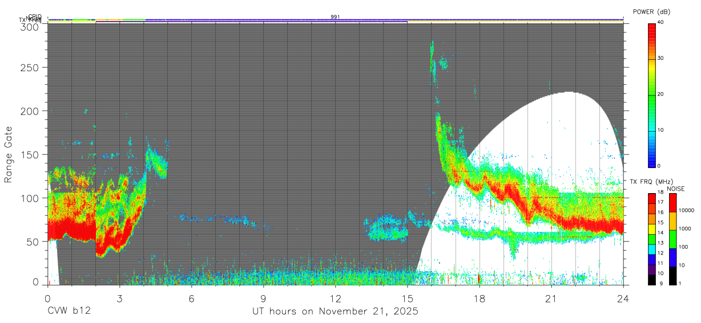Pick the red swatch of the NOISE legend
701x323 pixels.
tap(672, 202)
